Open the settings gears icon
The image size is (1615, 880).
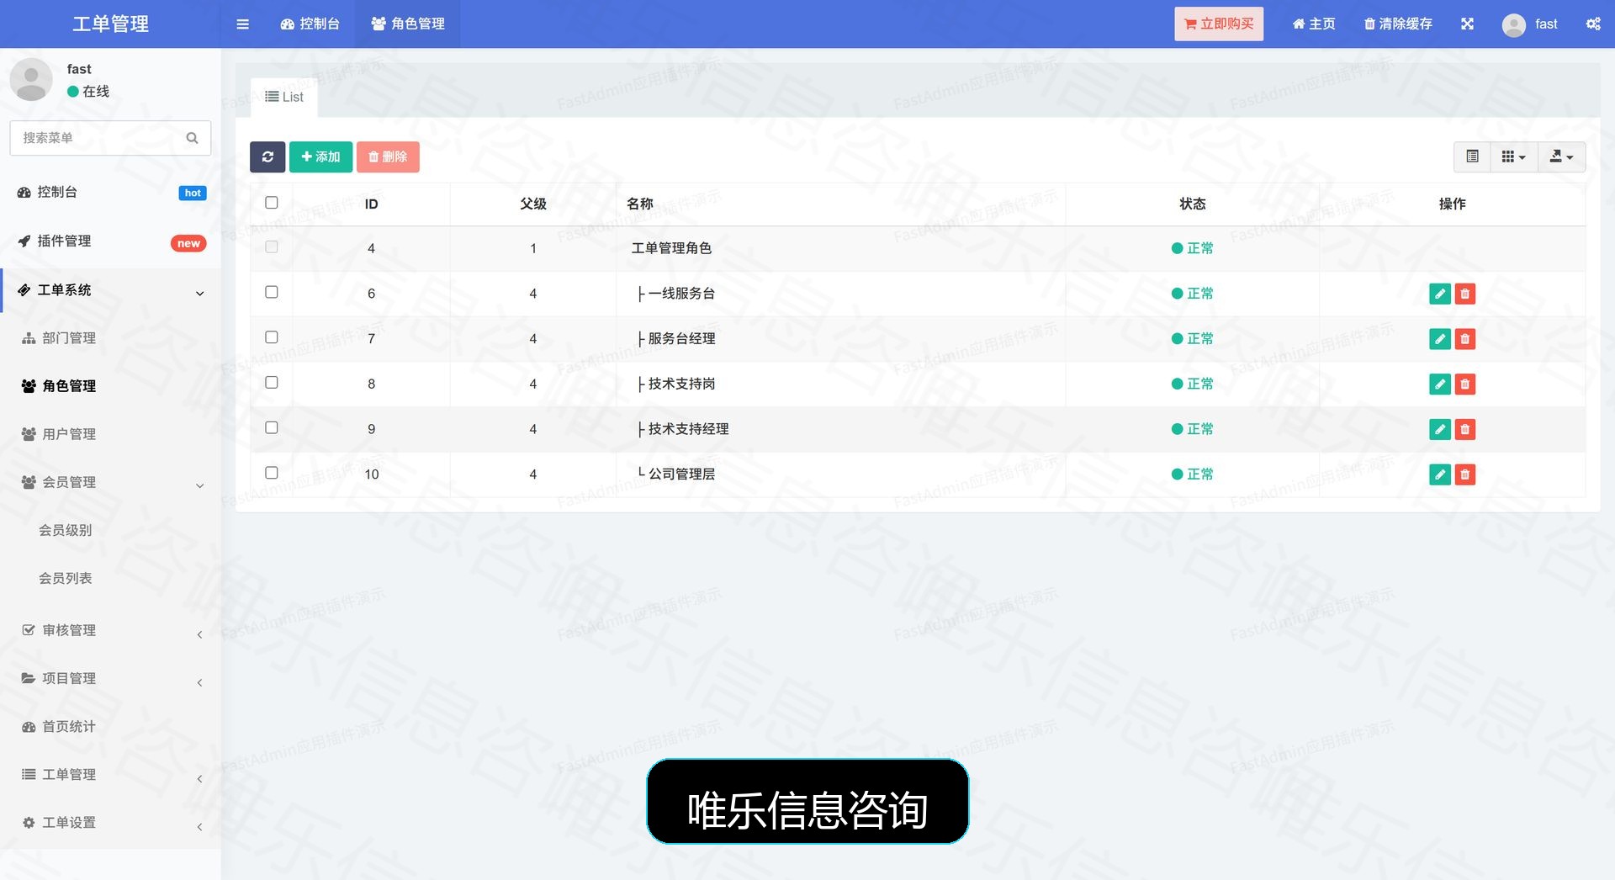click(1593, 24)
